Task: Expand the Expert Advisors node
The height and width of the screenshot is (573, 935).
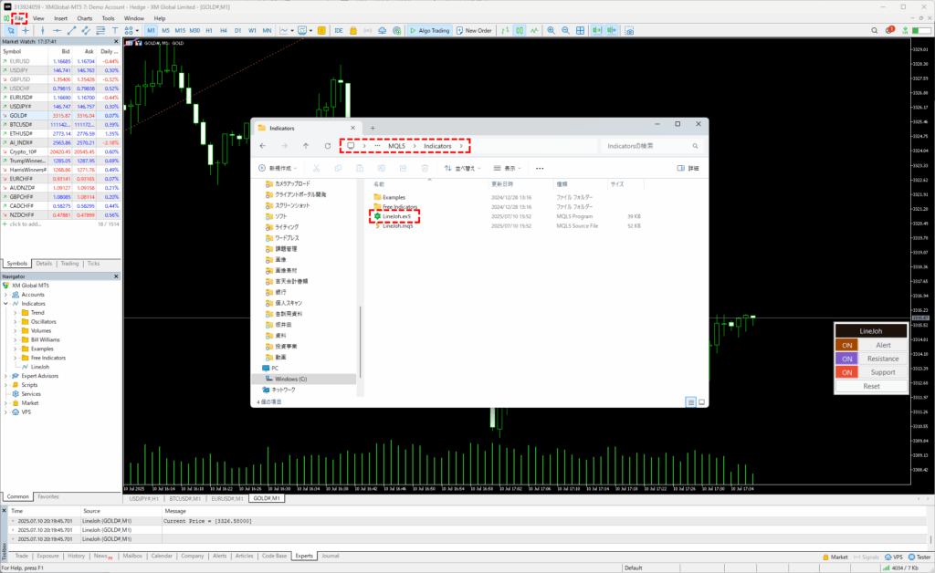Action: 6,376
